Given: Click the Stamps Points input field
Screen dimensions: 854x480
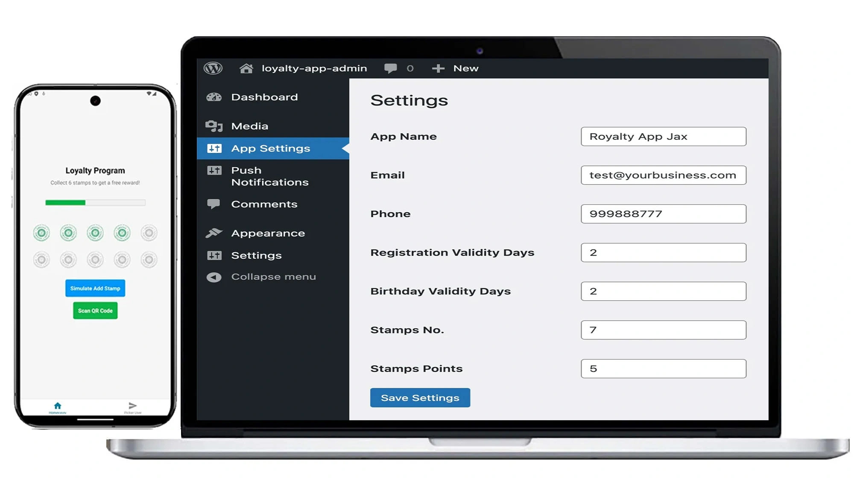Looking at the screenshot, I should pyautogui.click(x=664, y=369).
